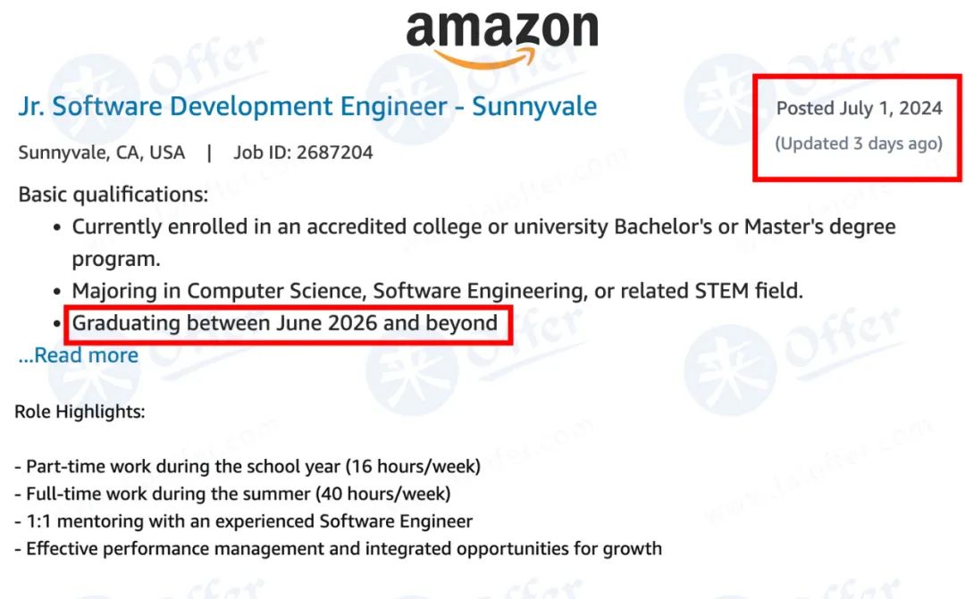Click the Sunnyvale, CA, USA location
The image size is (965, 599).
tap(102, 153)
